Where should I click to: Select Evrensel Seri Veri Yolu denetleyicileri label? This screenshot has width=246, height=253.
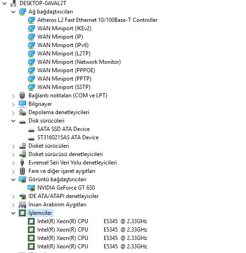[72, 163]
